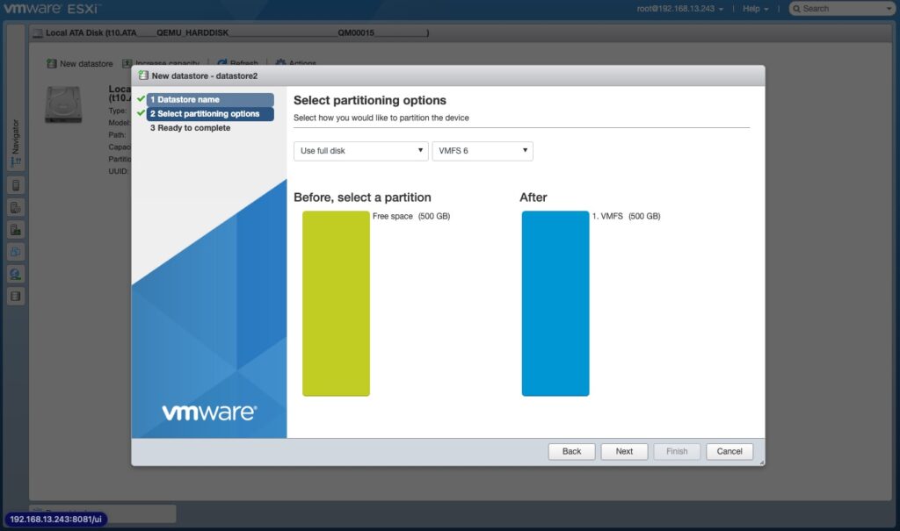Click the Back button
The width and height of the screenshot is (900, 531).
(x=571, y=451)
